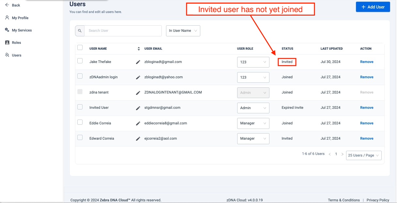Edit the Invited User name via pencil icon

point(138,108)
